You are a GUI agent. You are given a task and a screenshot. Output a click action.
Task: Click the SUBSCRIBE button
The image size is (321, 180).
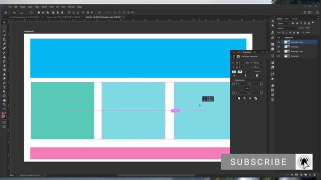click(x=258, y=162)
